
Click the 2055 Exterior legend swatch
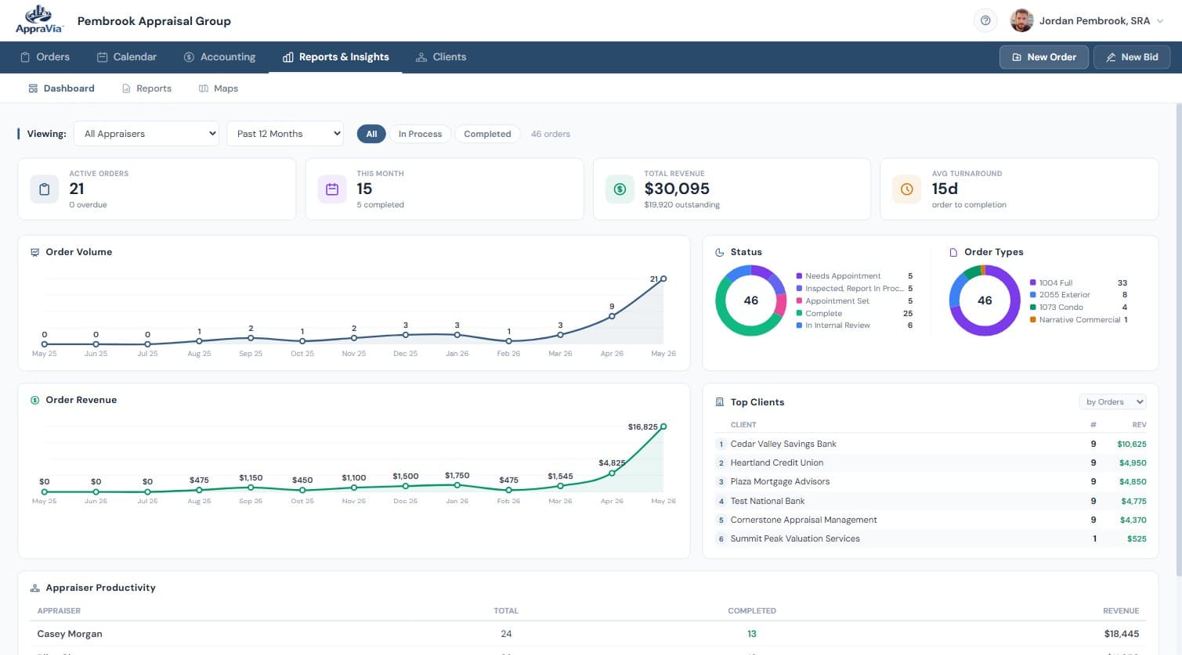(1032, 295)
